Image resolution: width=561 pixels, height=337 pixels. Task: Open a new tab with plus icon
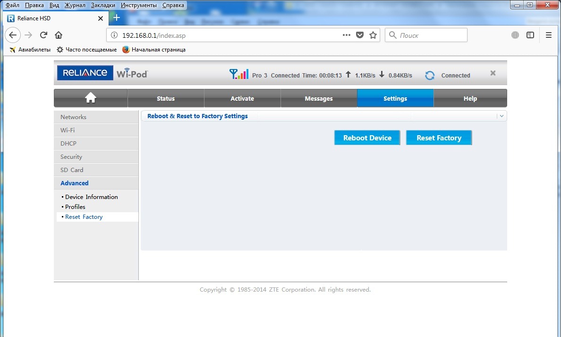click(117, 17)
